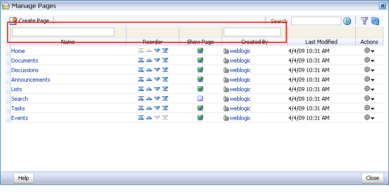389x192 pixels.
Task: Close the Manage Pages dialog with X
Action: [382, 6]
